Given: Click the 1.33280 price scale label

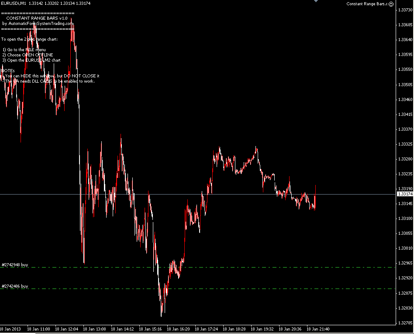Looking at the screenshot, I should point(405,159).
